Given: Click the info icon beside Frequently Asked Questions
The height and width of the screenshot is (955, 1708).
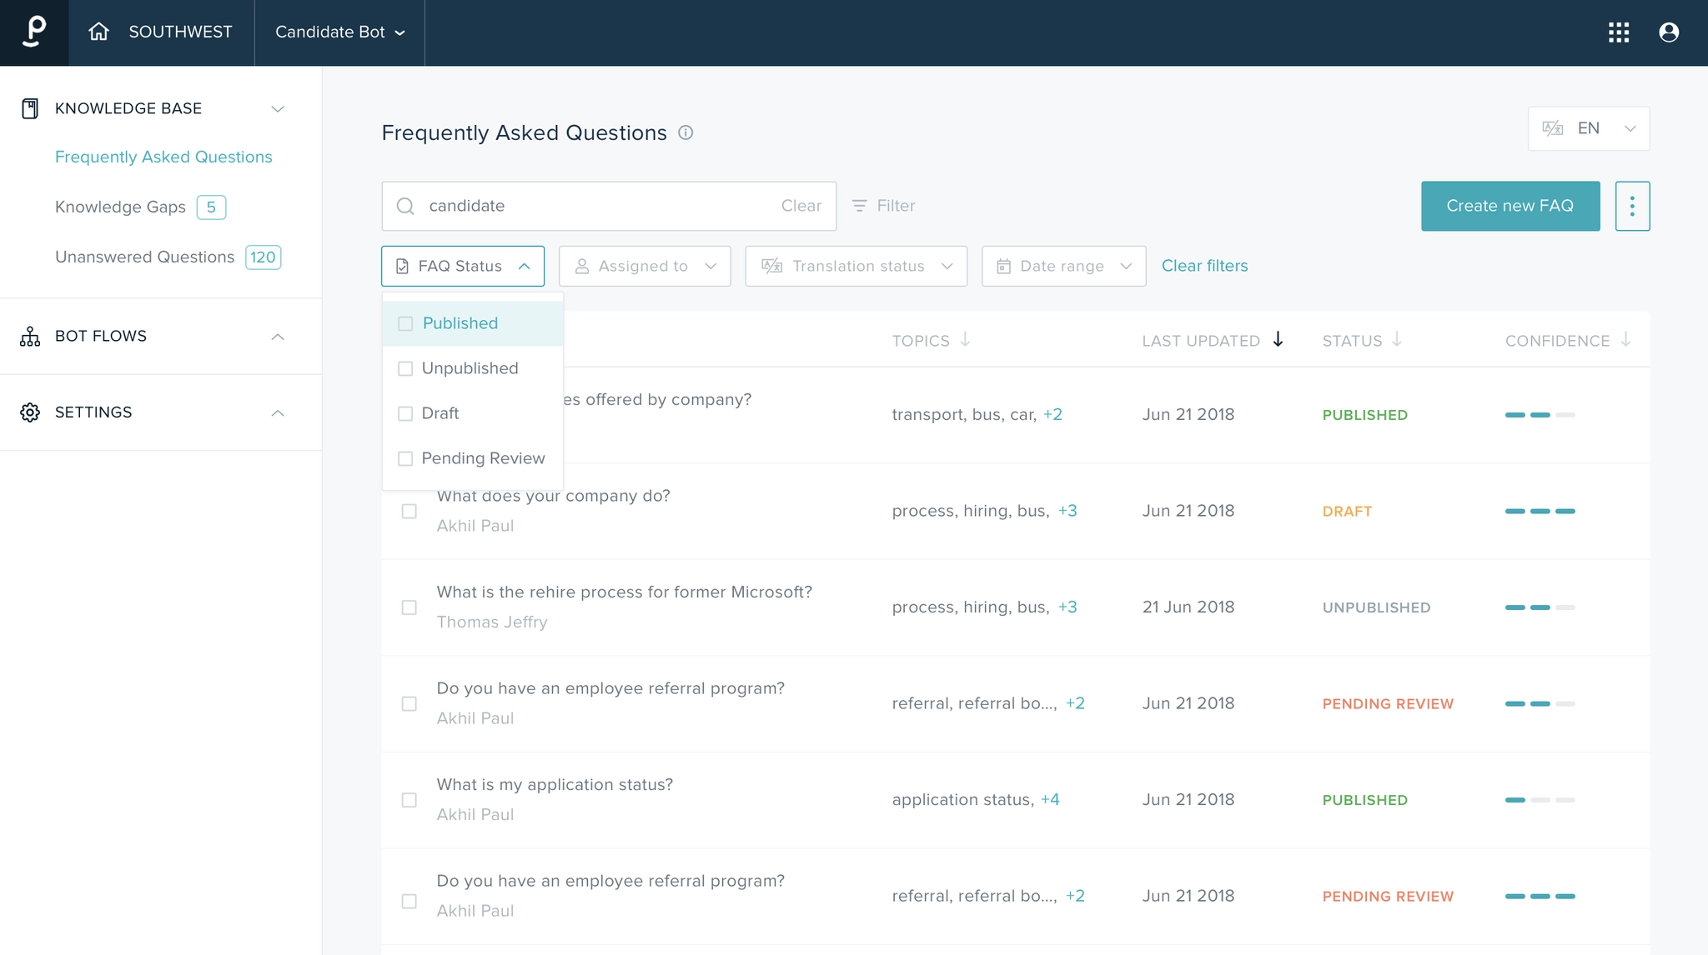Looking at the screenshot, I should [686, 132].
